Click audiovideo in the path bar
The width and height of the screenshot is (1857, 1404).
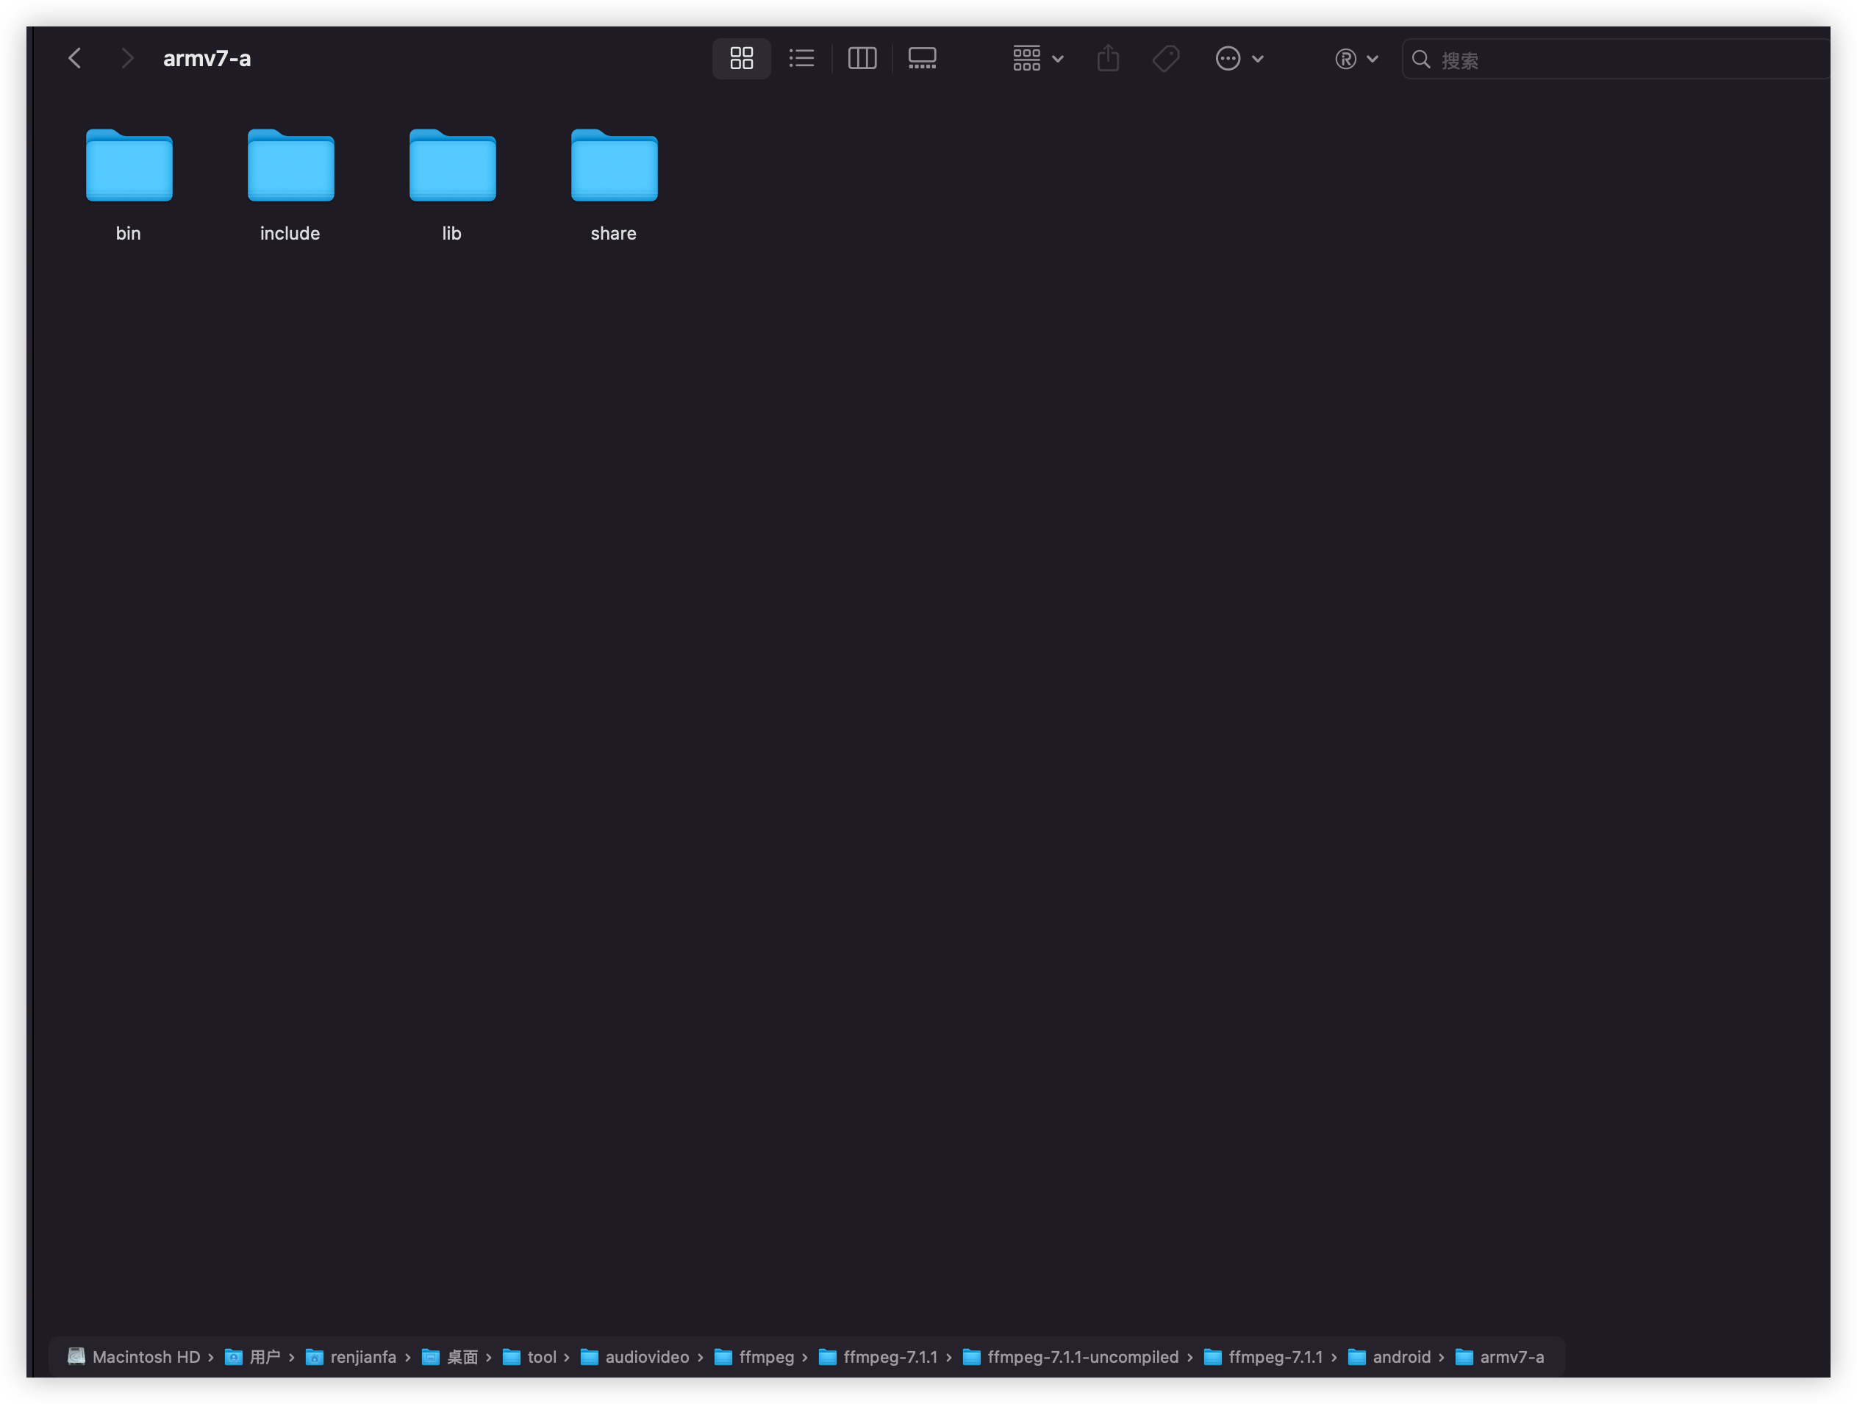(645, 1357)
